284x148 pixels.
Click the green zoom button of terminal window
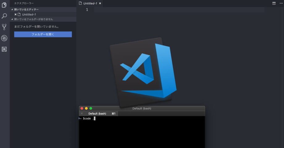[x=91, y=108]
